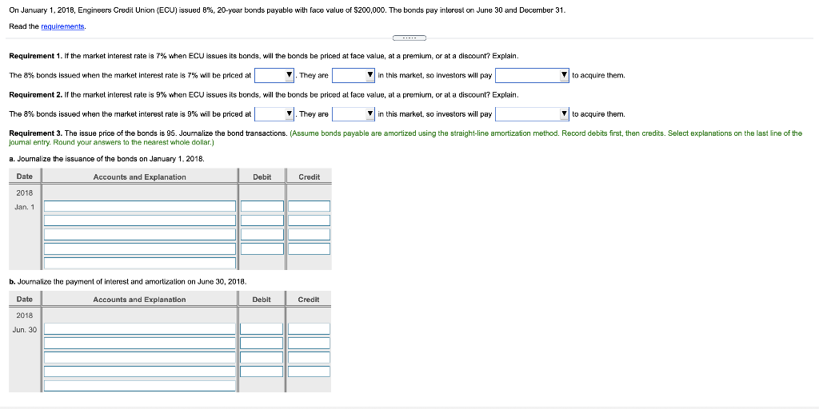This screenshot has height=409, width=819.
Task: Open Requirement 2 'priced at' dropdown
Action: 274,113
